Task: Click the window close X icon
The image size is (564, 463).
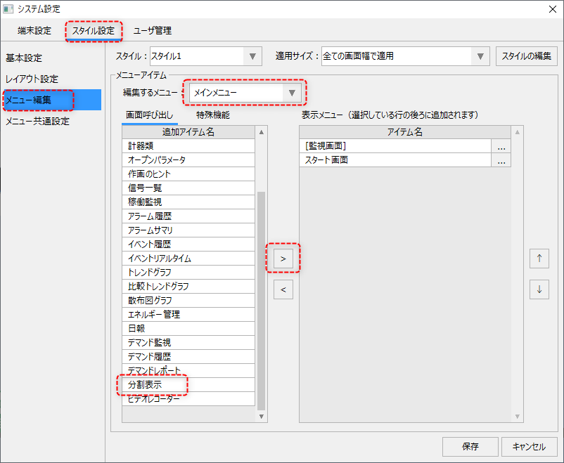Action: (551, 10)
